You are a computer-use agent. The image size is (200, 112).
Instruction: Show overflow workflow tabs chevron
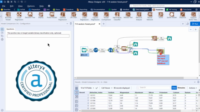pos(183,24)
